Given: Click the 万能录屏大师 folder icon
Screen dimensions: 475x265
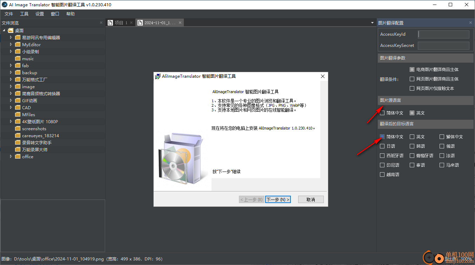Looking at the screenshot, I should [x=18, y=149].
